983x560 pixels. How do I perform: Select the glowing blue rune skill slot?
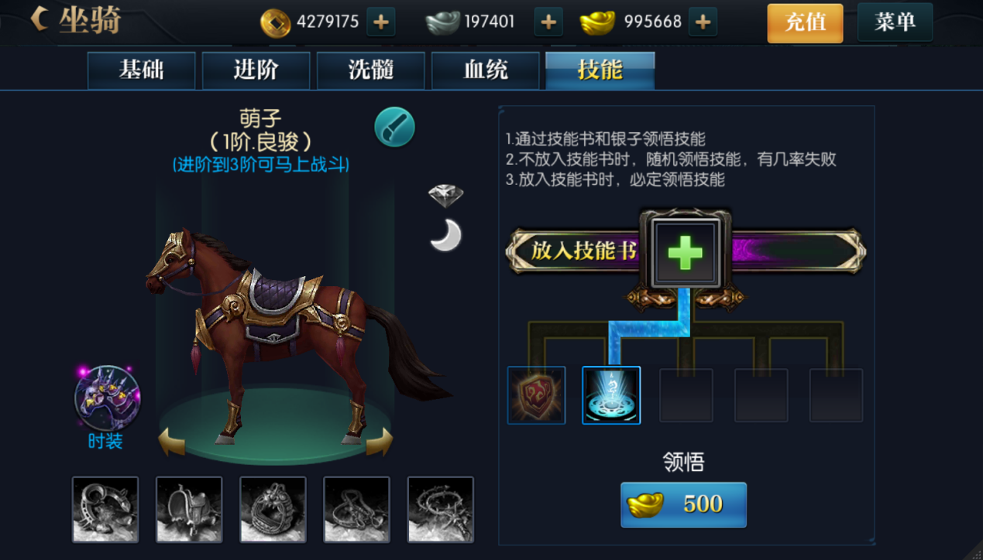(x=611, y=395)
